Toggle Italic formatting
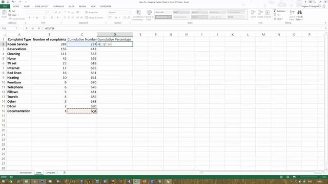 click(x=33, y=17)
